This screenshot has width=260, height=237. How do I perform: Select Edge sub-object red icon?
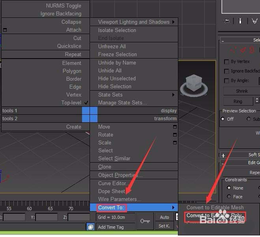pos(243,50)
